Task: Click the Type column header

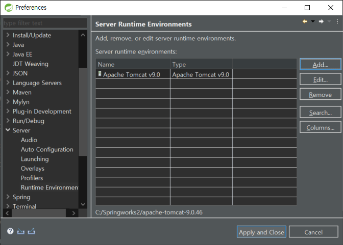Action: pyautogui.click(x=201, y=64)
